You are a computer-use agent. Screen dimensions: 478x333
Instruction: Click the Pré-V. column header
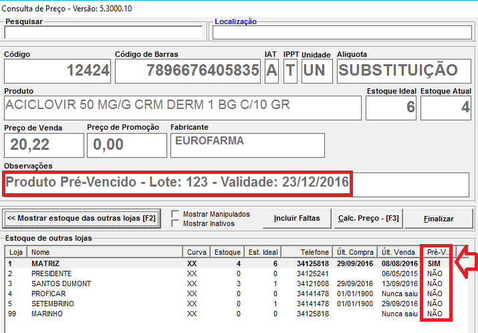pos(437,252)
